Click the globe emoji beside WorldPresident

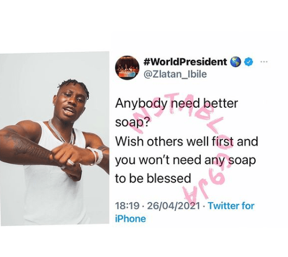(236, 62)
